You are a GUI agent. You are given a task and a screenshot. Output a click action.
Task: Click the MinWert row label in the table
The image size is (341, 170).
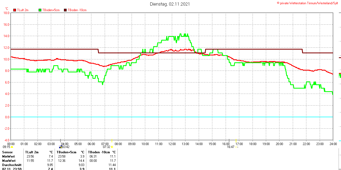coord(9,156)
